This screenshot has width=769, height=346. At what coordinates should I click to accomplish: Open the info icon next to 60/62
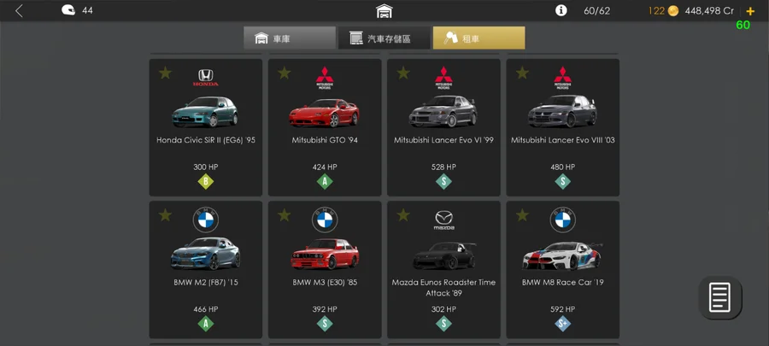coord(561,10)
